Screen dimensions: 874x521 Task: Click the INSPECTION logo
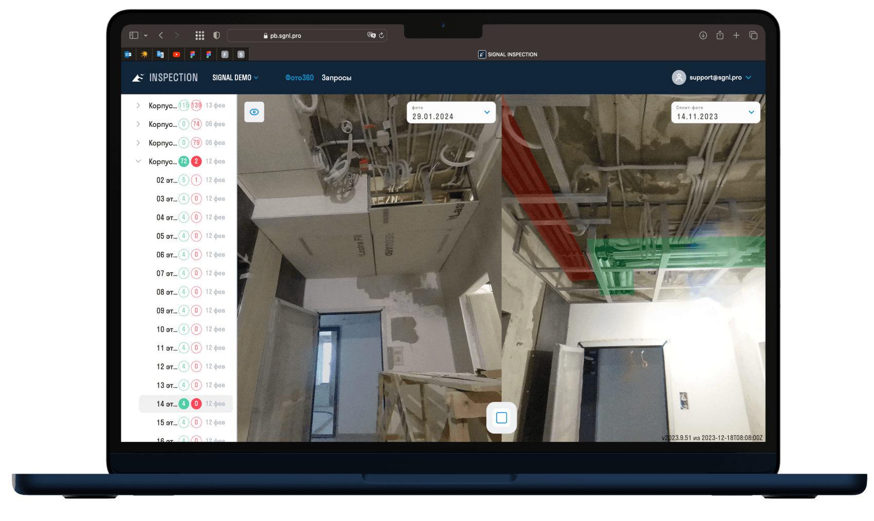click(x=165, y=78)
